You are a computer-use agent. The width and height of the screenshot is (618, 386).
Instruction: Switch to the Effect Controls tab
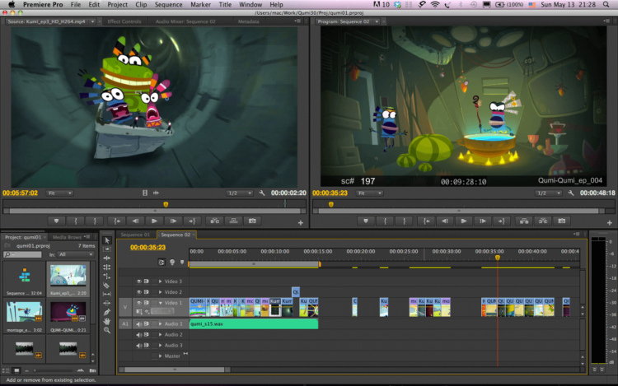[124, 21]
